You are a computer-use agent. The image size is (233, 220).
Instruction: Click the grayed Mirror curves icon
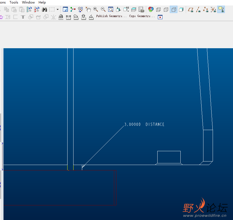point(53,17)
